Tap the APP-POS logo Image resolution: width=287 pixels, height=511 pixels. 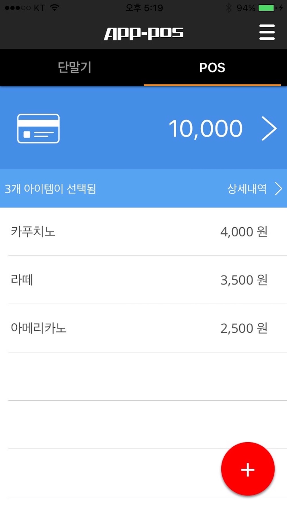pos(143,33)
